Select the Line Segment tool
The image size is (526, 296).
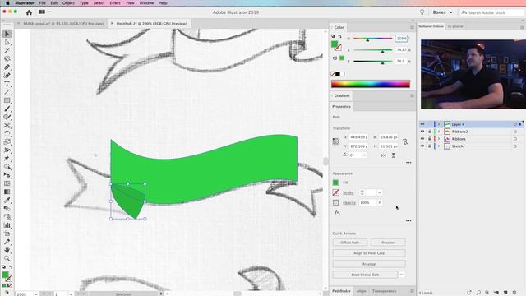(7, 92)
